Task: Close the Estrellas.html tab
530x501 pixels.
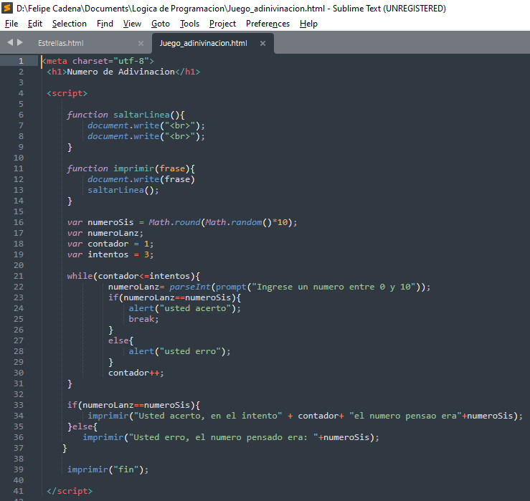Action: [141, 44]
